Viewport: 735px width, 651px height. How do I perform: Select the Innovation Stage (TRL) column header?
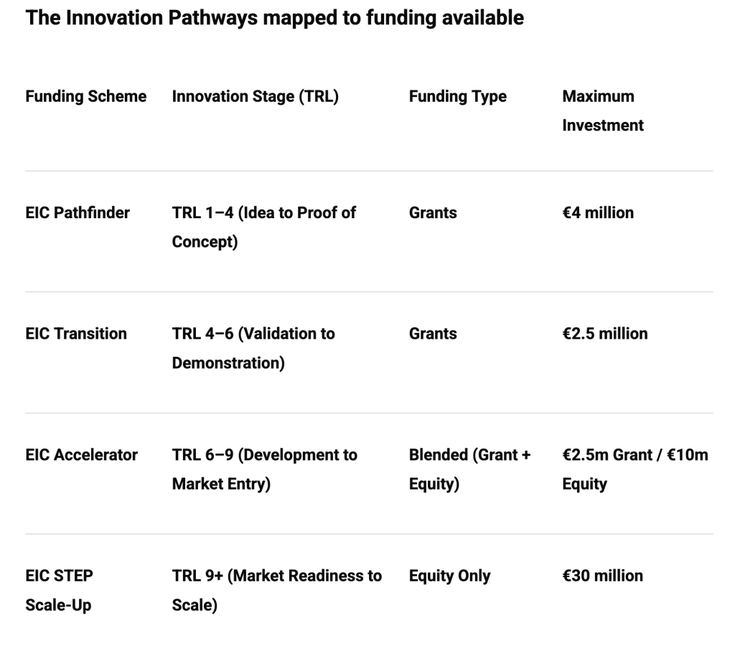255,96
